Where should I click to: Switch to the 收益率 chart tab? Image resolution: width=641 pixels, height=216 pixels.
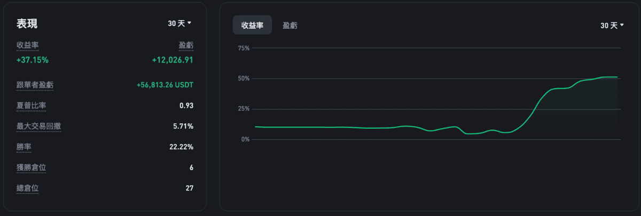pyautogui.click(x=252, y=25)
